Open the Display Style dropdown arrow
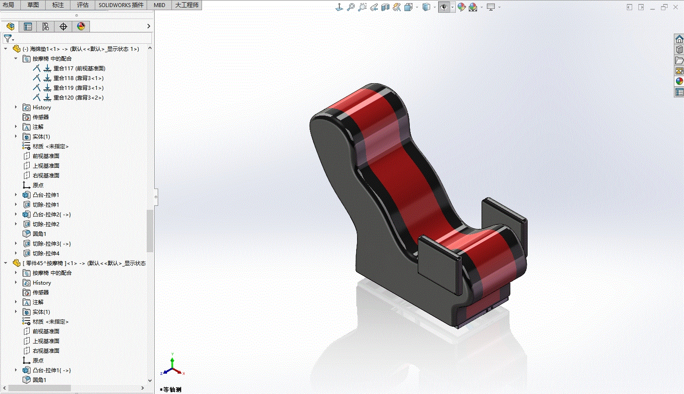Image resolution: width=684 pixels, height=394 pixels. click(435, 7)
